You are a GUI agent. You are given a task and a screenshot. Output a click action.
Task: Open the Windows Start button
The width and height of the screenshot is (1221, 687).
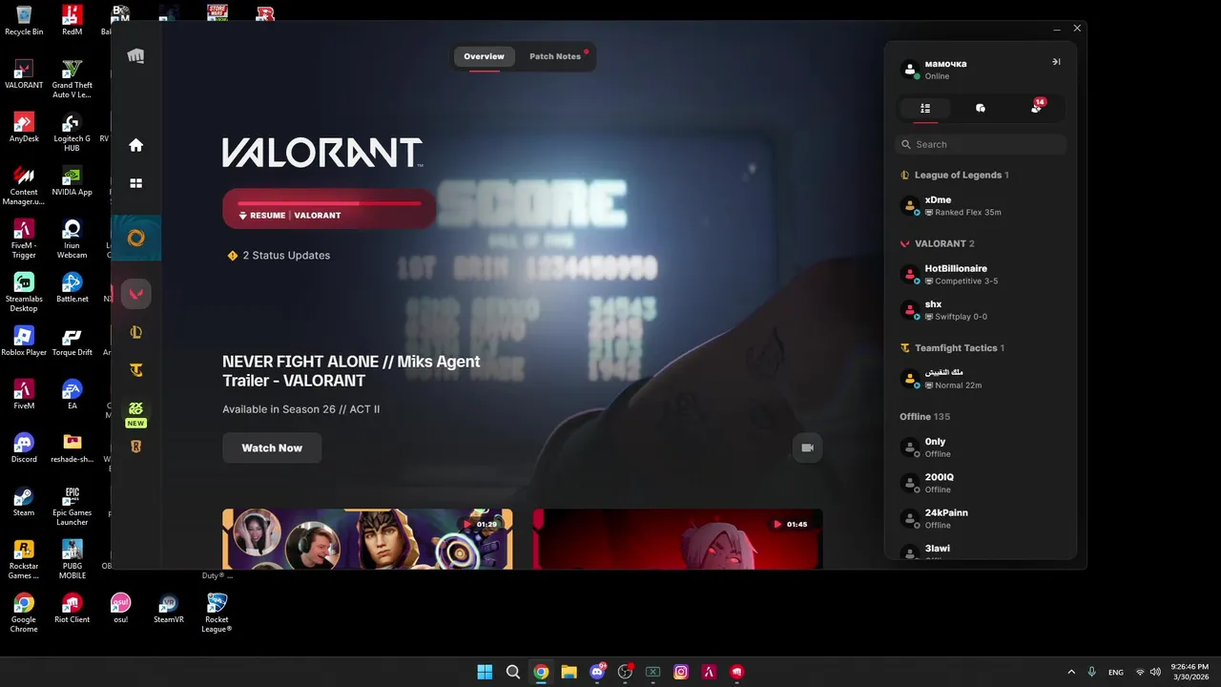(485, 672)
